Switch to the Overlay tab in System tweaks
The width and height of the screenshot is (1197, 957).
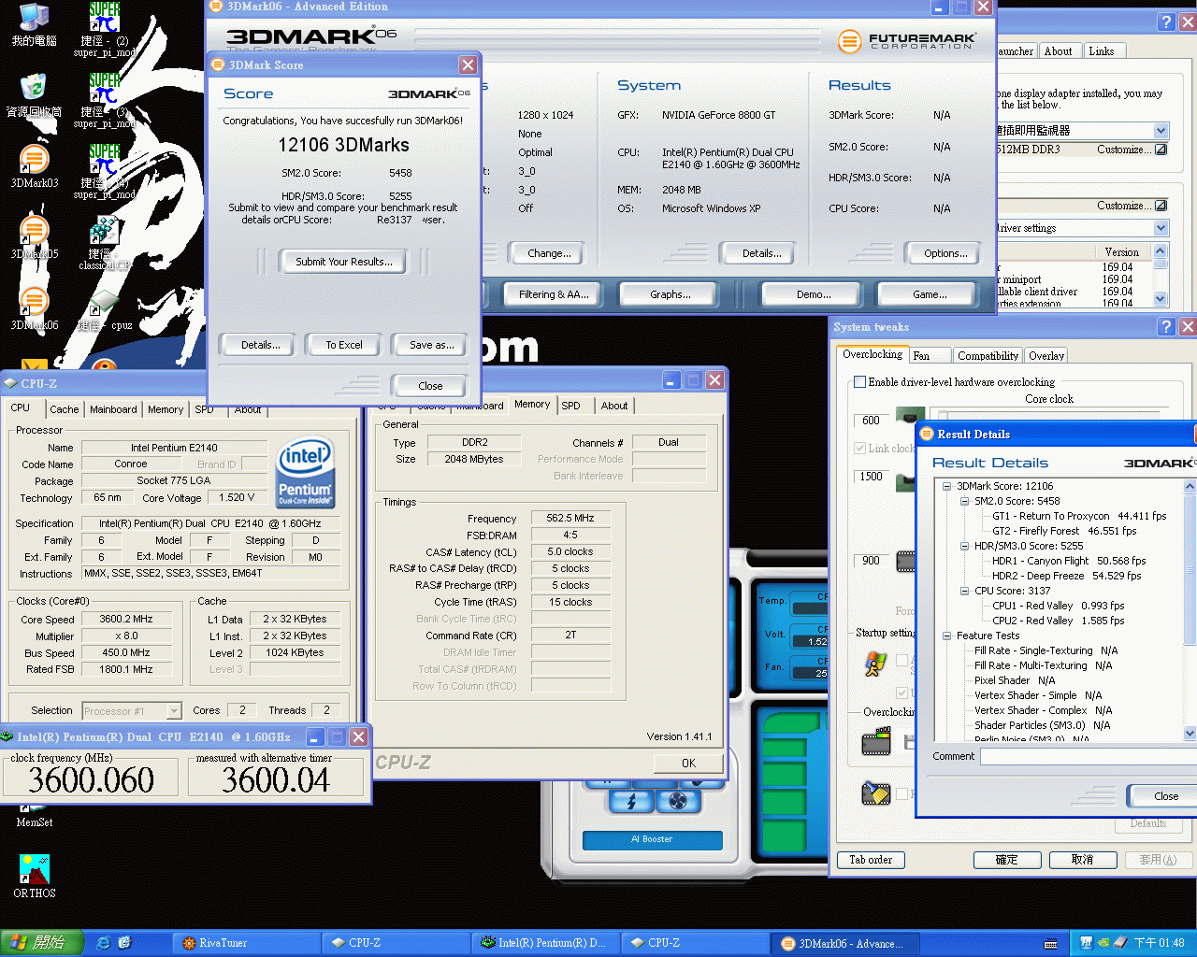pos(1046,356)
